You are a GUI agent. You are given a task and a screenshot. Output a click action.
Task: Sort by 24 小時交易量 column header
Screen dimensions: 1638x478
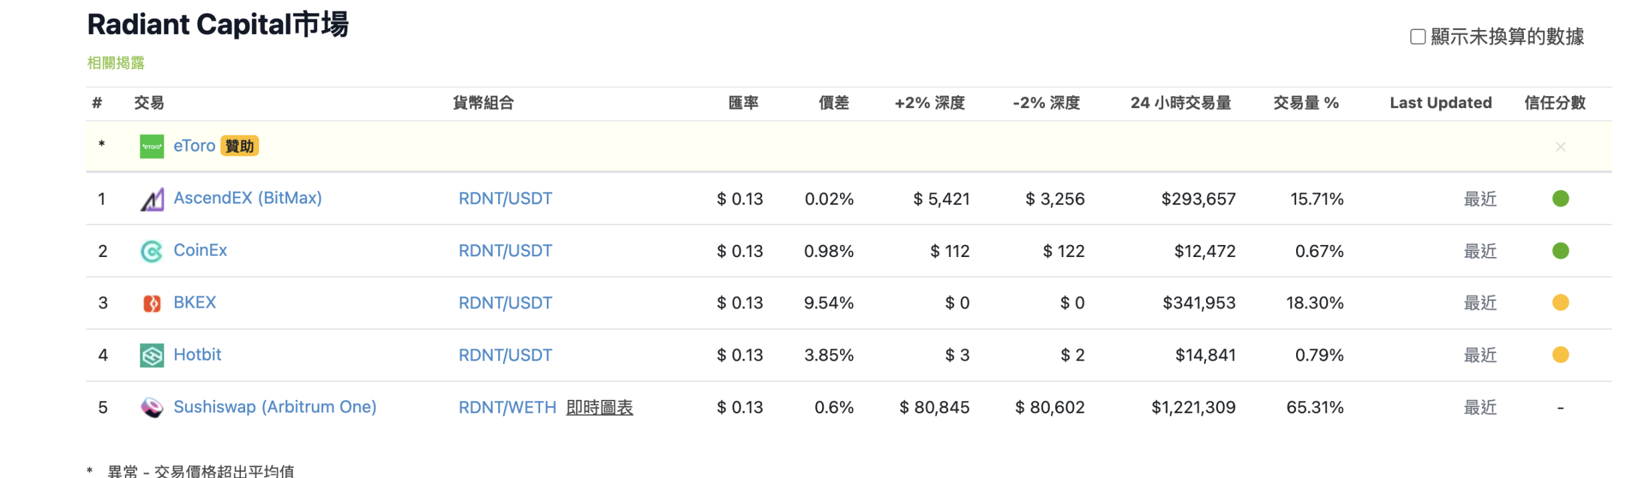point(1181,103)
